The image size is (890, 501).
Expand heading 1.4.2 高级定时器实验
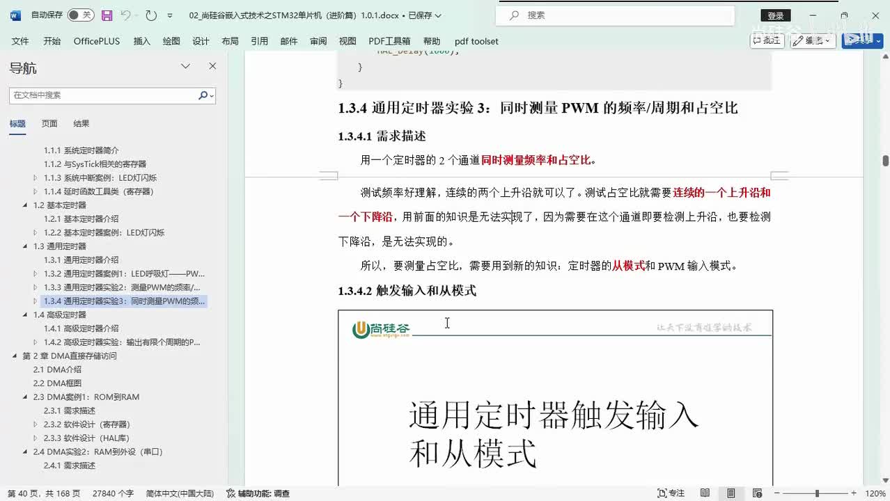click(x=36, y=342)
